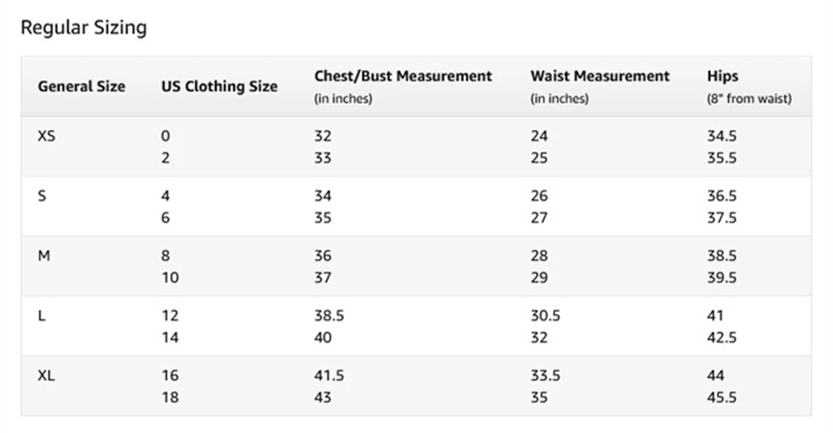
Task: Select the XL size row label
Action: [x=46, y=375]
